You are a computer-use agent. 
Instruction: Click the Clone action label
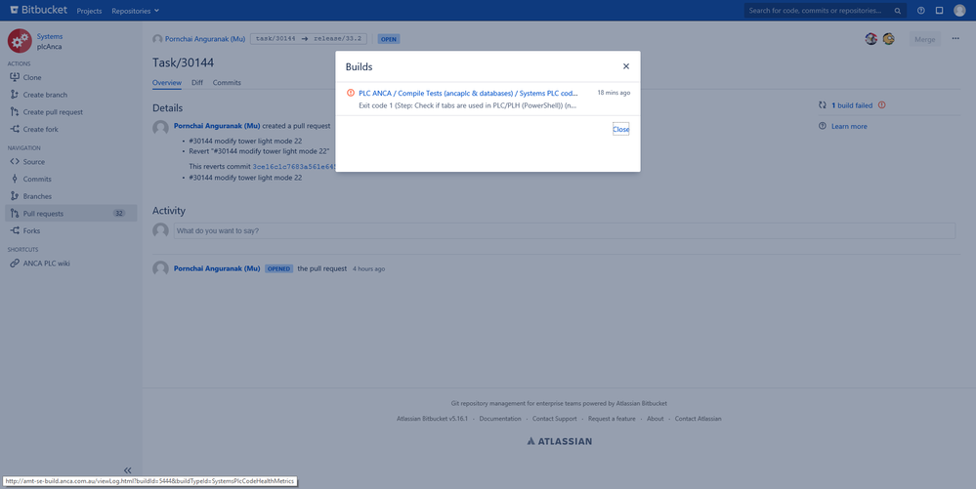(x=32, y=77)
